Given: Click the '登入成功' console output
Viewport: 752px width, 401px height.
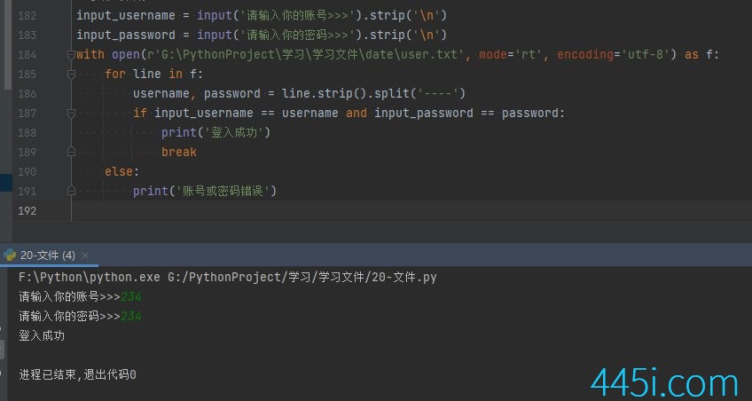Looking at the screenshot, I should coord(42,335).
